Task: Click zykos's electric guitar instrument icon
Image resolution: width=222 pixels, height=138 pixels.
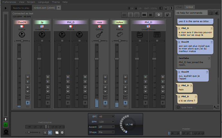Action: 120,34
